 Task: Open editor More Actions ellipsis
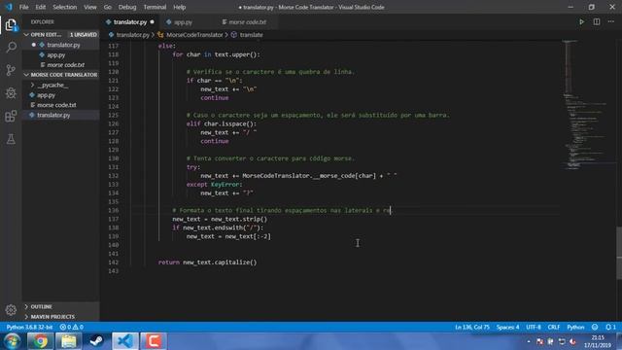coord(611,21)
